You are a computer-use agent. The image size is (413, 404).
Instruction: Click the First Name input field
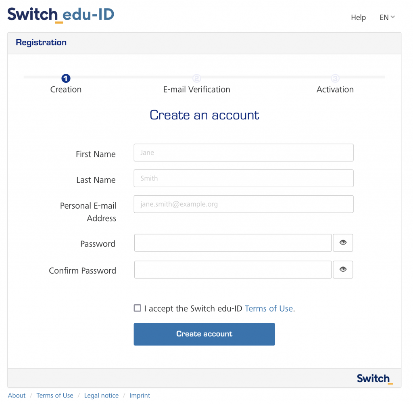tap(243, 153)
